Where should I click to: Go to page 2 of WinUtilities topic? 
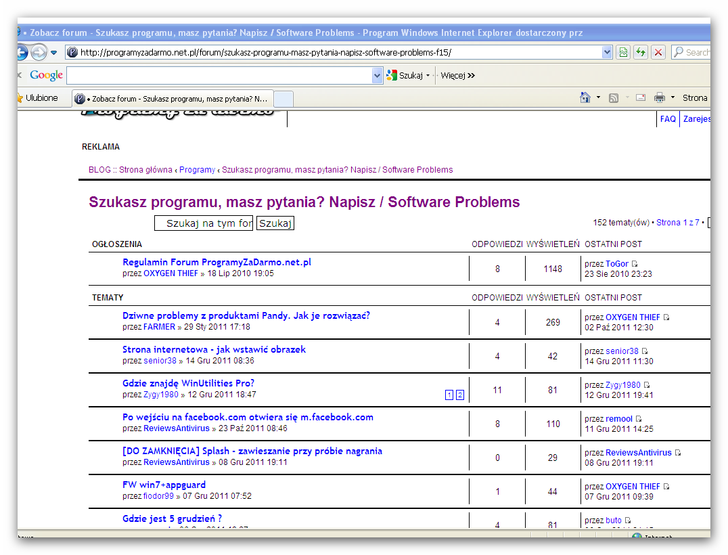point(459,395)
